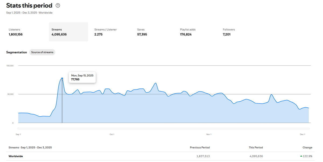
Task: Click the Oct 1 axis label
Action: click(112, 134)
